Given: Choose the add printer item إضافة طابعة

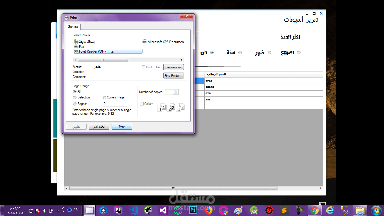Looking at the screenshot, I should (x=84, y=42).
